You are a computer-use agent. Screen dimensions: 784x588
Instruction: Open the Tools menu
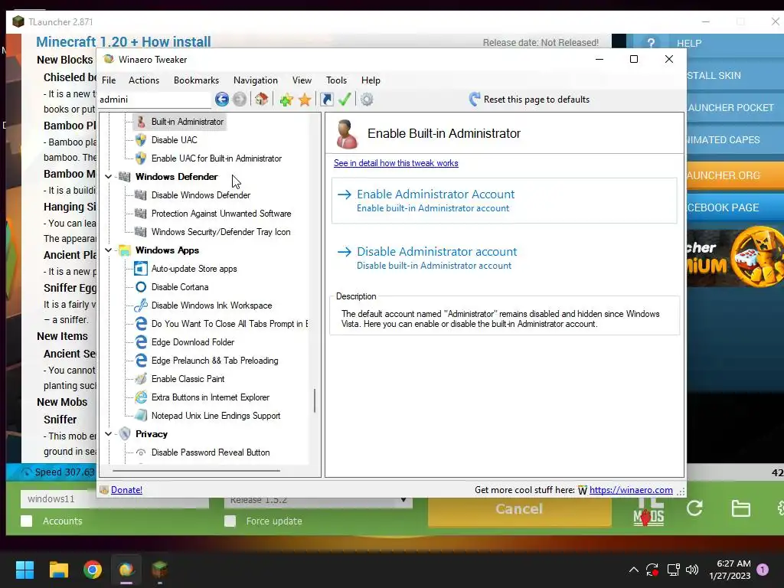(337, 80)
